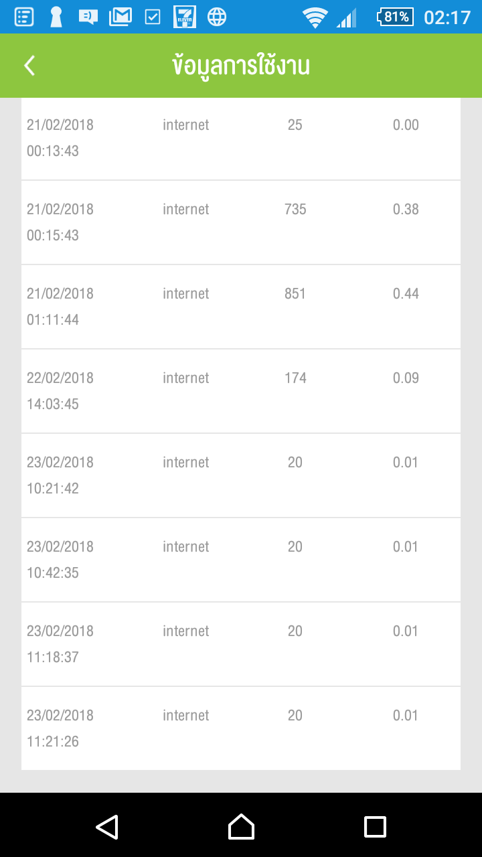Select the 23/02/2018 11:21:26 usage record

(x=241, y=728)
